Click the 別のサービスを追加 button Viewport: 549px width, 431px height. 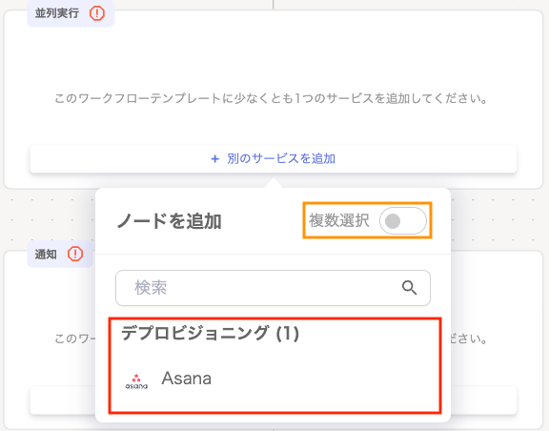(x=274, y=158)
